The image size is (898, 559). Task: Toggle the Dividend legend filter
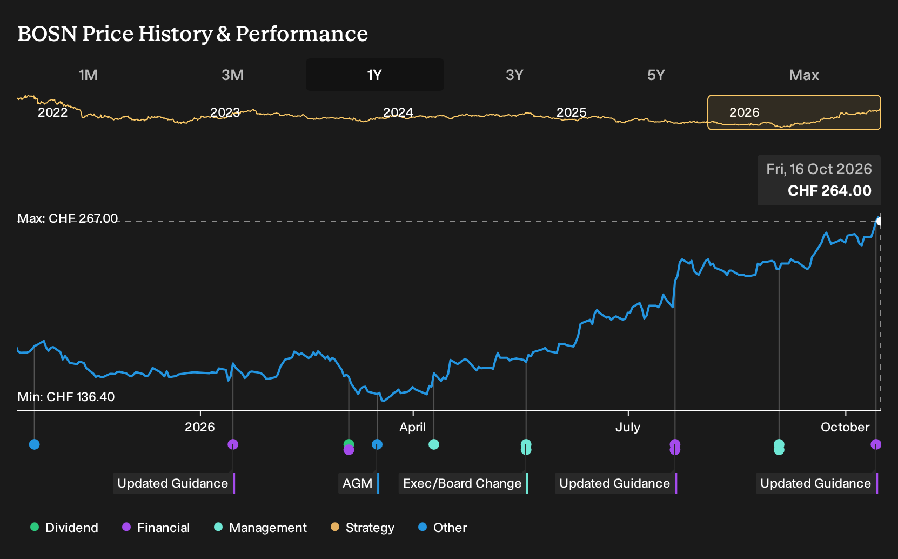click(x=64, y=528)
